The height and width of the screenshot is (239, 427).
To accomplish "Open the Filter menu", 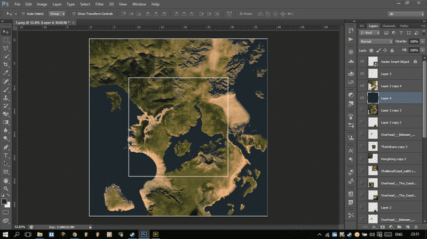I will (x=99, y=4).
